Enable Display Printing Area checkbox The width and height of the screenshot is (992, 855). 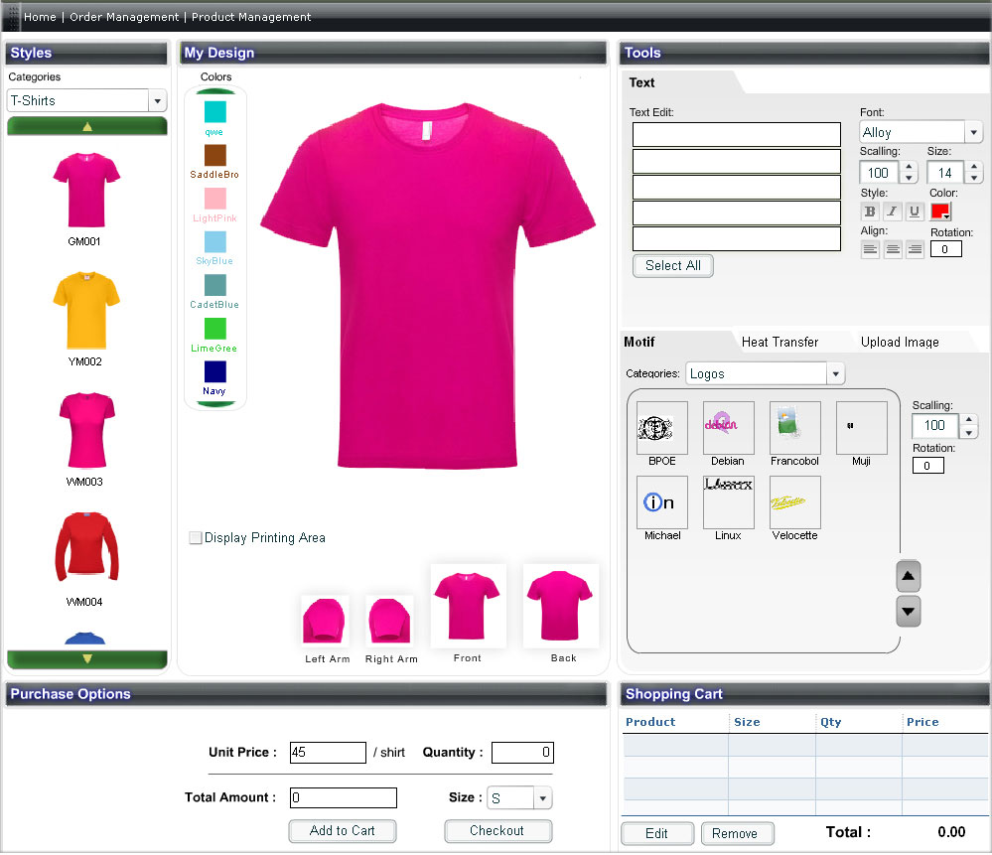pyautogui.click(x=196, y=538)
